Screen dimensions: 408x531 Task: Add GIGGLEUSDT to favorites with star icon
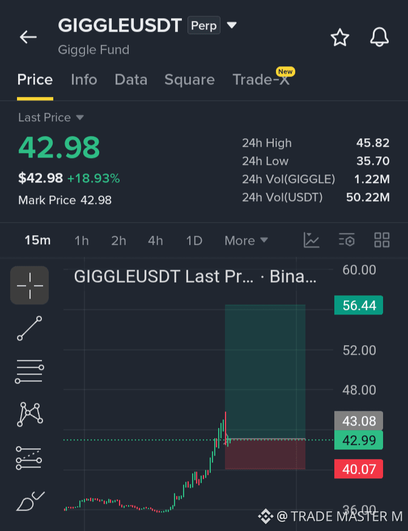339,37
